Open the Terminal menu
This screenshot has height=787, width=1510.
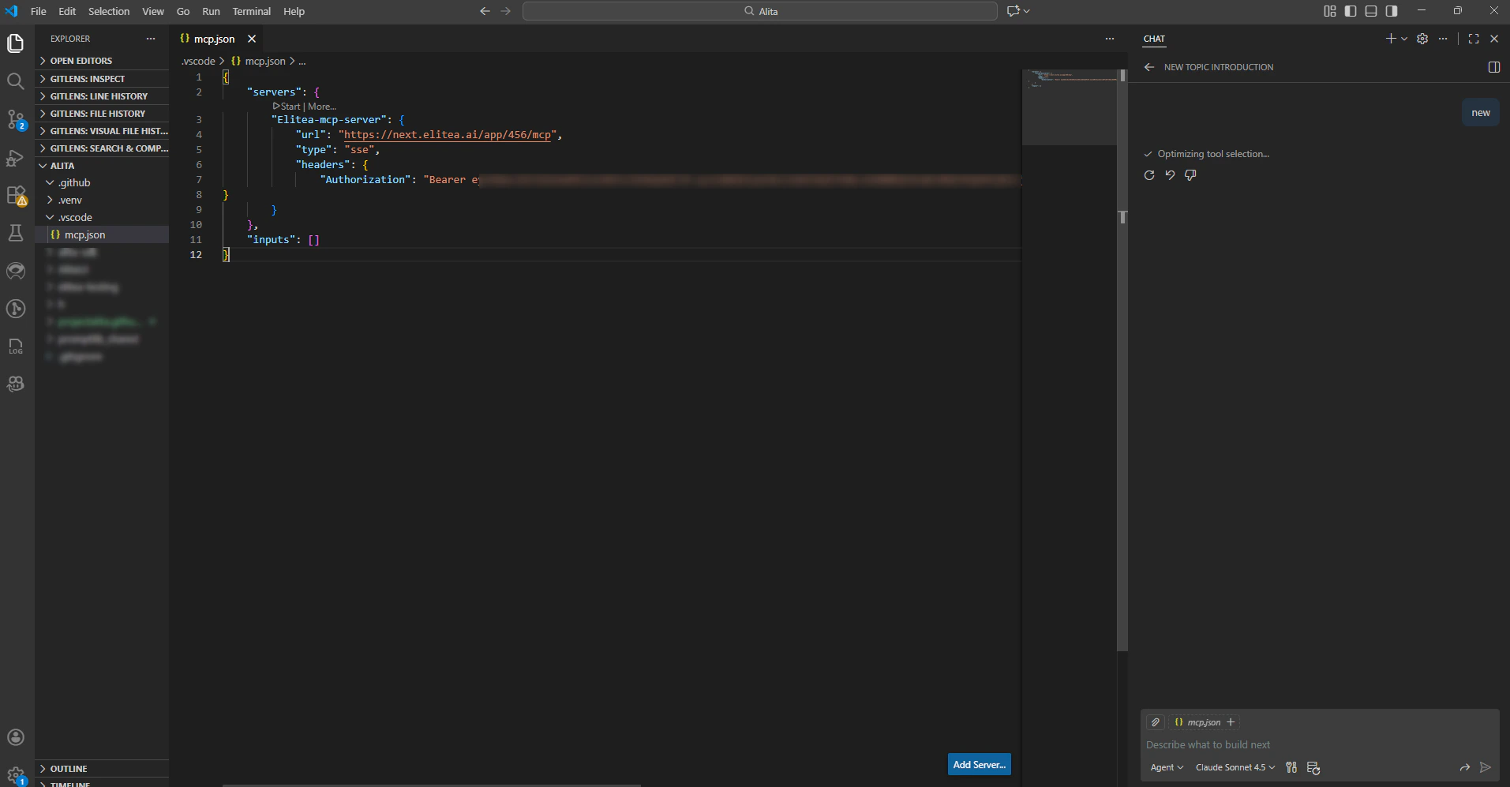click(251, 11)
